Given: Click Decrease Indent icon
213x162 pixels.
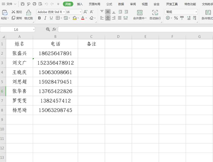Looking at the screenshot, I should click(x=120, y=12).
